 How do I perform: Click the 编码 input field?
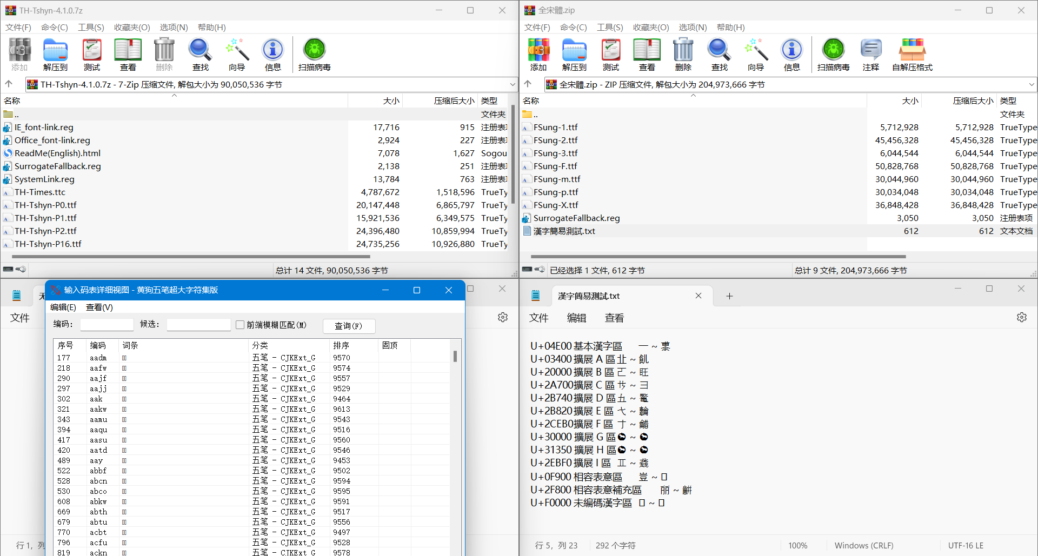coord(107,325)
